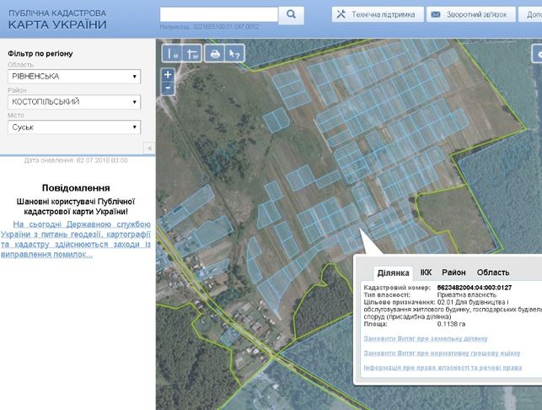Expand the Район dropdown showing КОСТОПІЛЬСЬКИЙ
Screen dimensions: 542x410
pos(74,102)
